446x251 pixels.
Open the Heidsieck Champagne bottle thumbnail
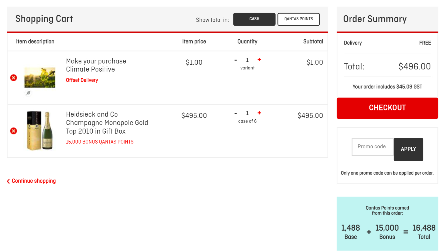tap(40, 131)
